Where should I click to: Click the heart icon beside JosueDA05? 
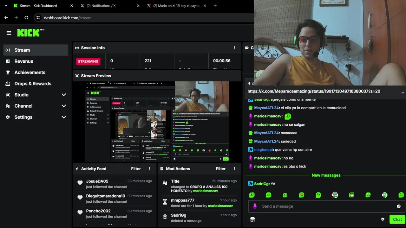pos(80,182)
